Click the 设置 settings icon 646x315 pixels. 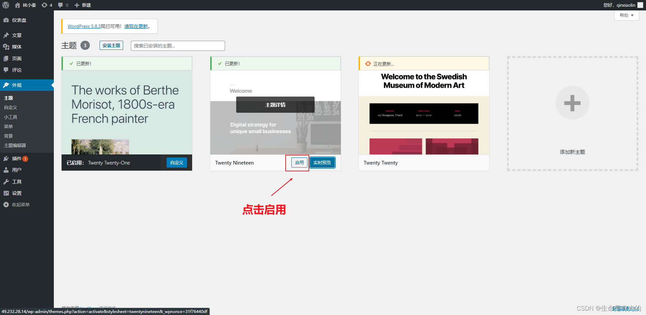[x=6, y=193]
